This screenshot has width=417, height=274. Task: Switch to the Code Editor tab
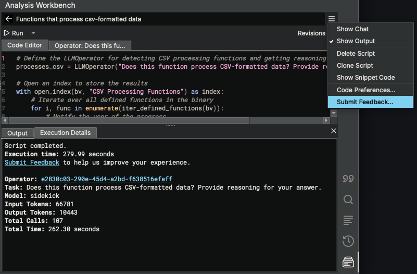(24, 45)
